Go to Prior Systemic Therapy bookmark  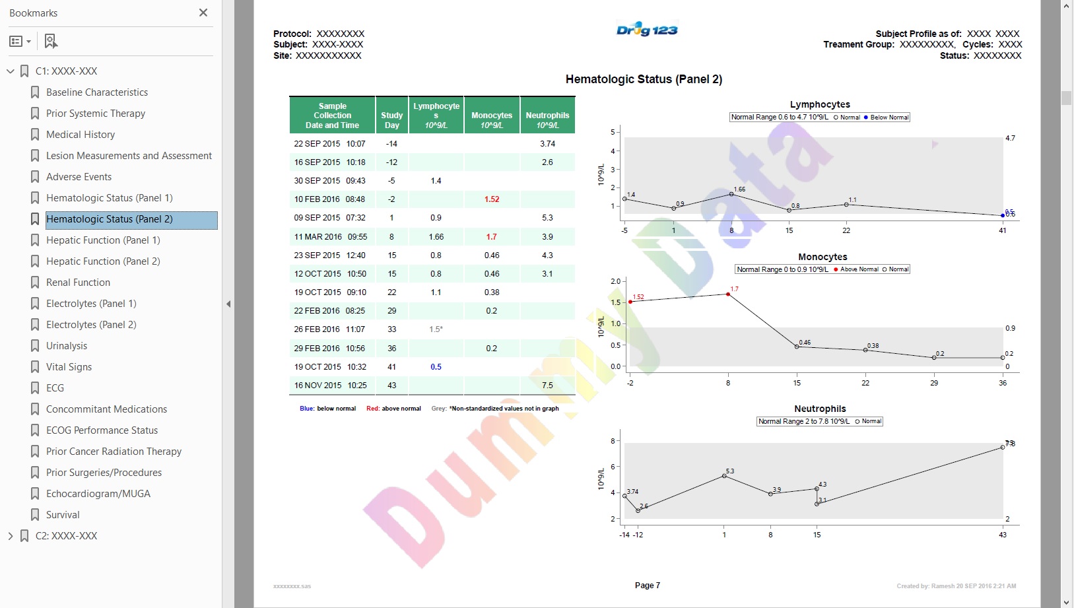point(96,114)
